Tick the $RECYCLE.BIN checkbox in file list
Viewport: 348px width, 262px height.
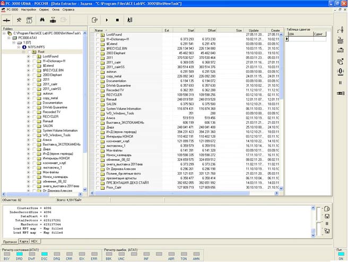point(98,48)
